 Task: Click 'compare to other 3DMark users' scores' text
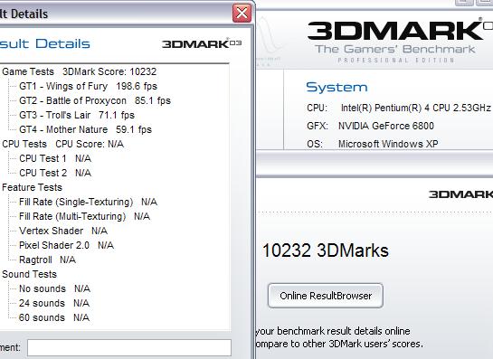pyautogui.click(x=339, y=344)
